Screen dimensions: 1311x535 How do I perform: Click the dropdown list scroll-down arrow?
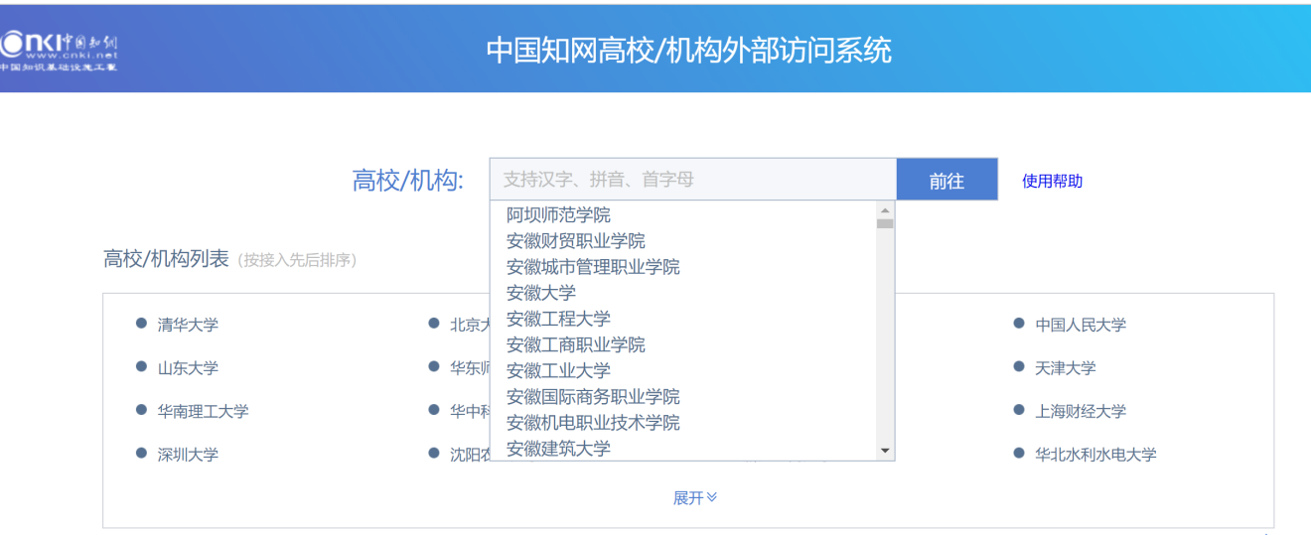point(885,452)
